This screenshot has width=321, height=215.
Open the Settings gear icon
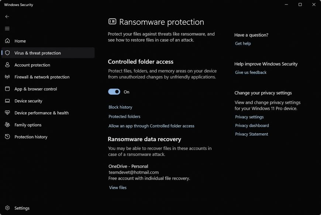pos(7,208)
